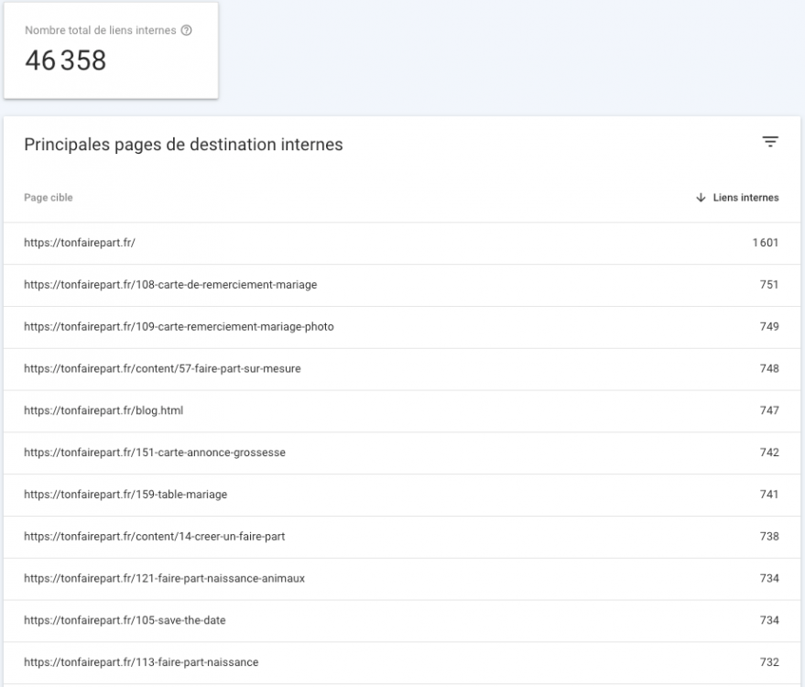
Task: Open the 109-carte-remerciement-mariage-photo row
Action: 402,327
